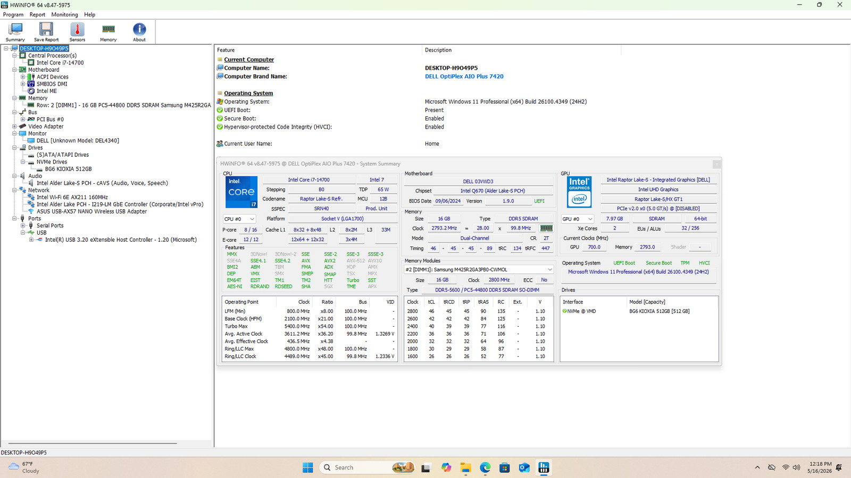Click the PCI Bus #0 icon
This screenshot has height=478, width=851.
pos(31,119)
